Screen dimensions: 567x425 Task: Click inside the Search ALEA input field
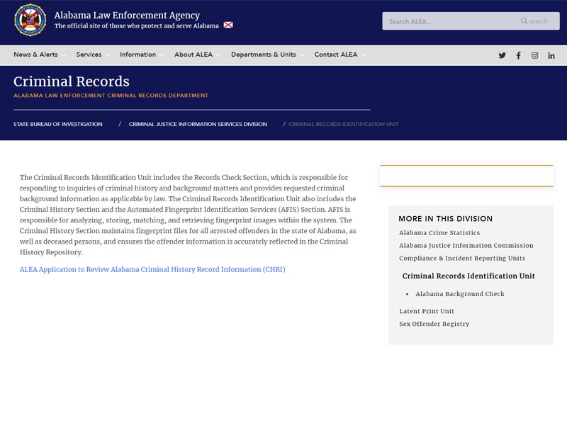click(447, 21)
